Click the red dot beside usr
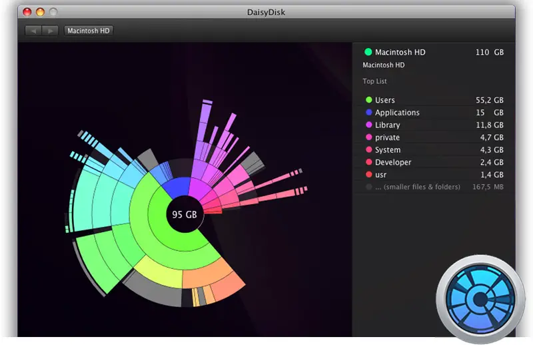 369,174
